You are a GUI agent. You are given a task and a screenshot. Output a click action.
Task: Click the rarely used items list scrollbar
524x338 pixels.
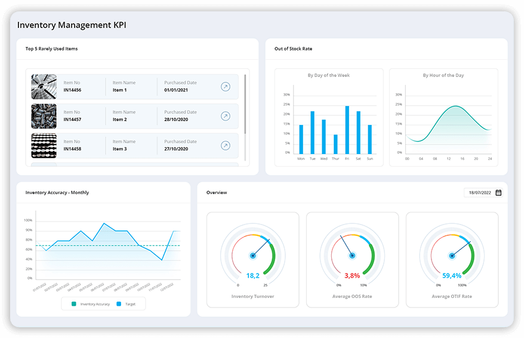click(245, 105)
